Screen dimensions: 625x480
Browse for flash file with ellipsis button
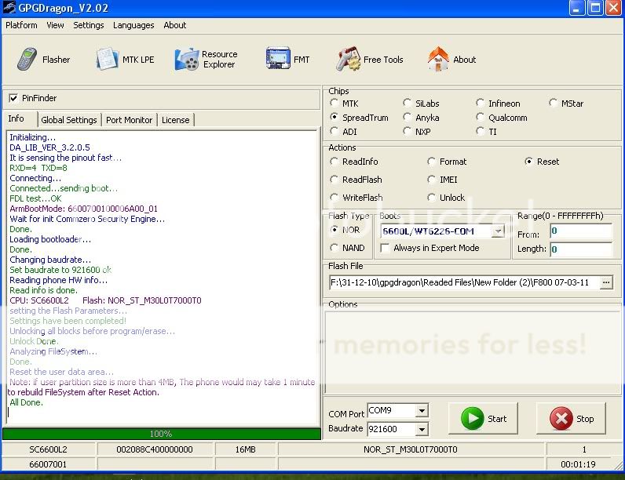(606, 282)
